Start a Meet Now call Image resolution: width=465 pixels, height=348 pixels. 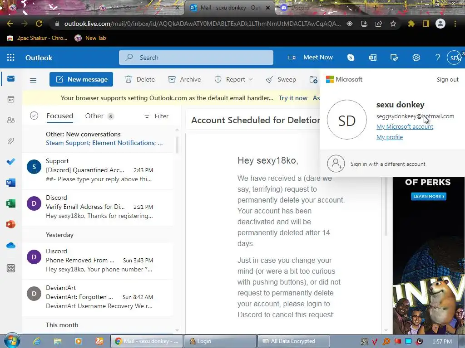(x=311, y=58)
